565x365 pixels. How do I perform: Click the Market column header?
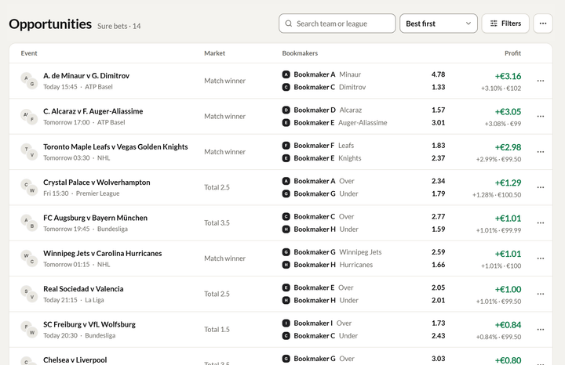(x=215, y=53)
